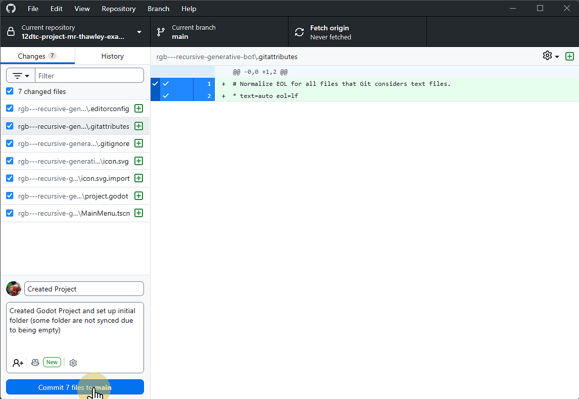Uncheck the .gitignore file checkbox
Screen dimensions: 579x399
click(x=10, y=143)
